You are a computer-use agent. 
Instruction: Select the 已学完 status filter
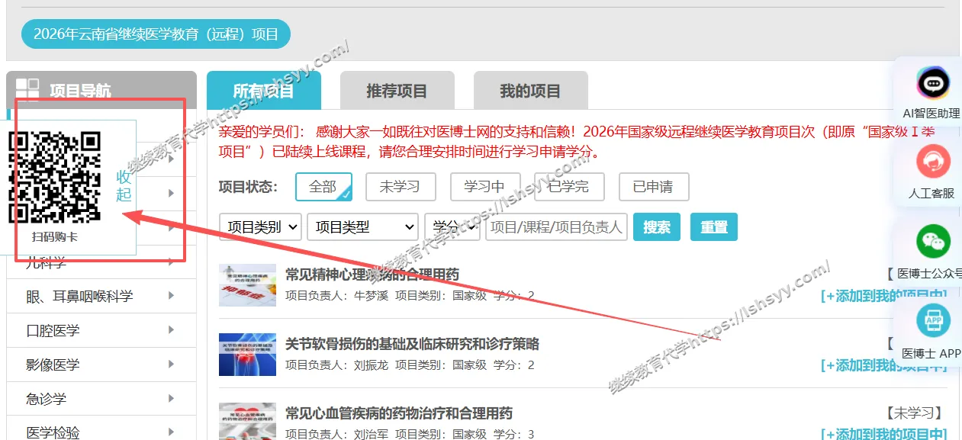point(569,187)
